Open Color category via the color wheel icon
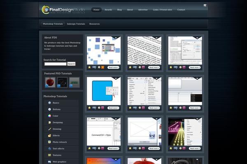 click(49, 116)
